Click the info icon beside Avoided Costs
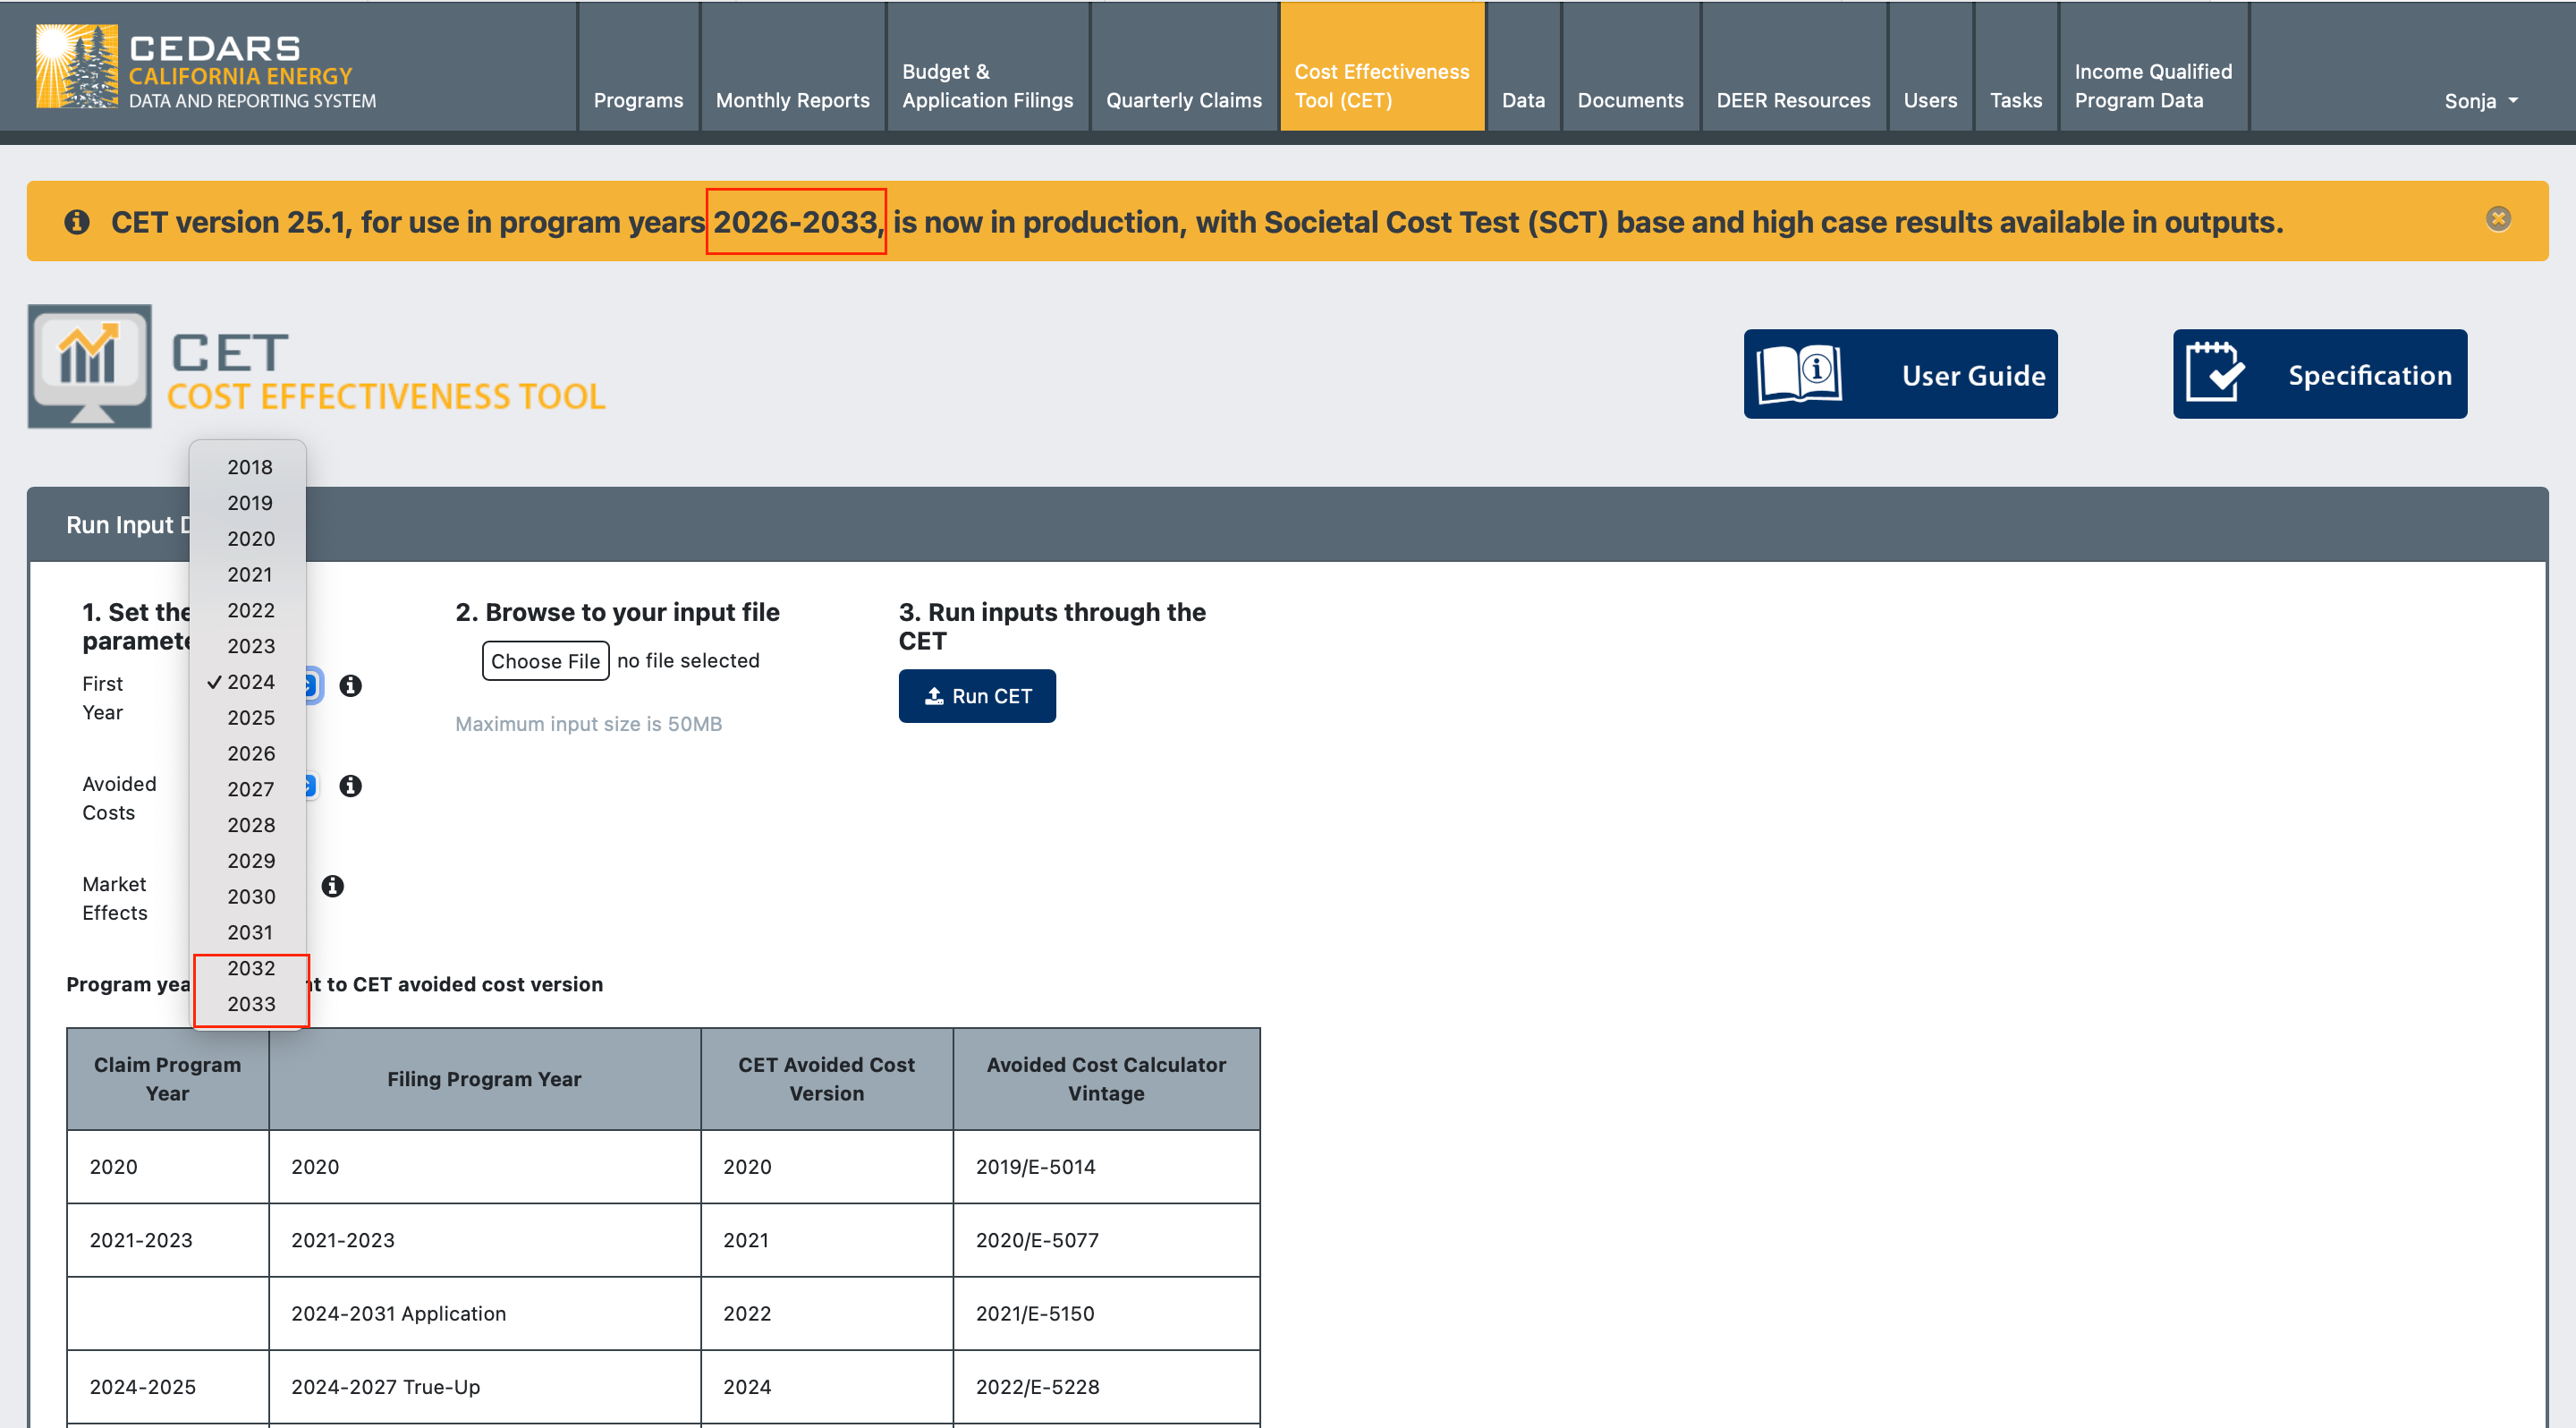The width and height of the screenshot is (2576, 1428). [x=350, y=786]
